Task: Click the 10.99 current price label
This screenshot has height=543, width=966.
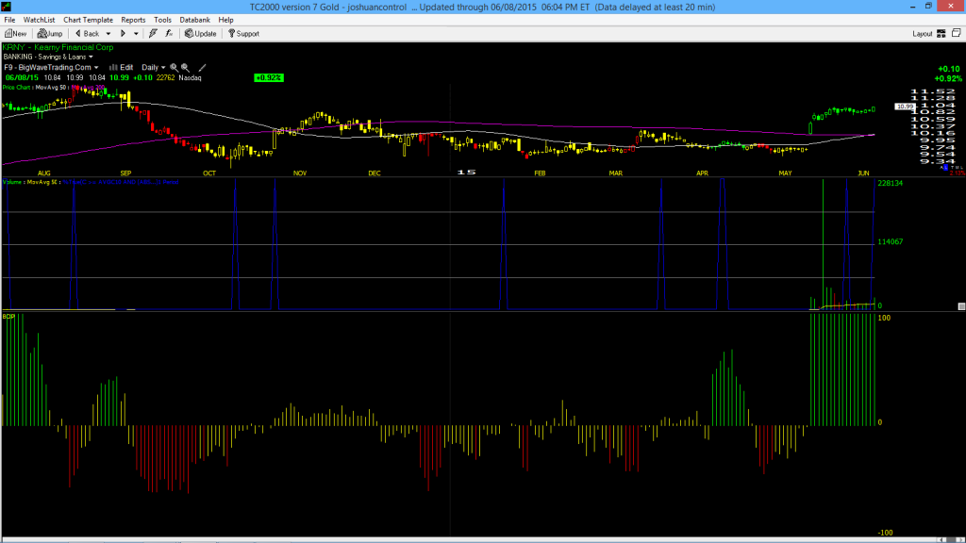Action: pos(905,107)
